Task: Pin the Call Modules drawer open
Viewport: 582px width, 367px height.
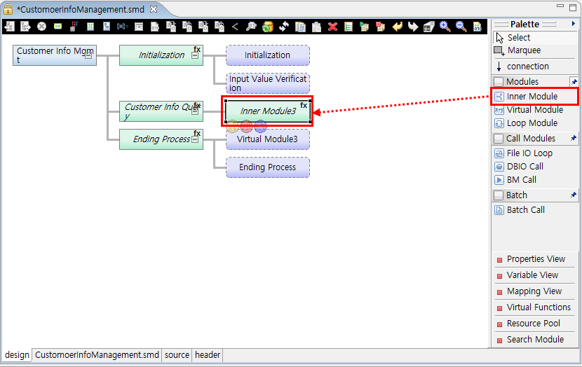Action: 574,138
